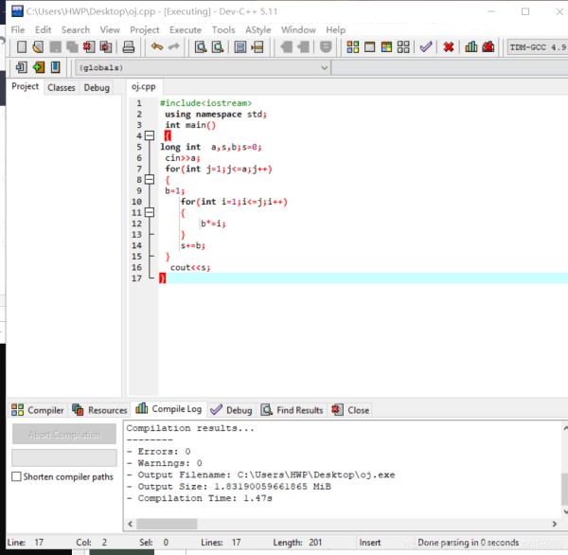Screen dimensions: 568x555
Task: Switch to the Classes side tab
Action: tap(62, 88)
